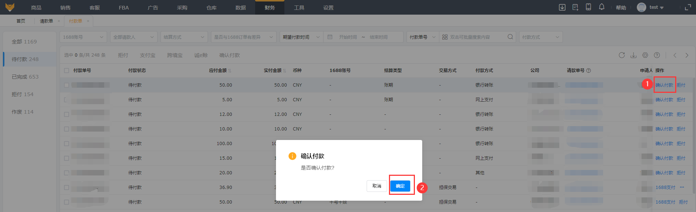Go to previous page arrow
Screen dimensions: 696x212
click(x=675, y=55)
